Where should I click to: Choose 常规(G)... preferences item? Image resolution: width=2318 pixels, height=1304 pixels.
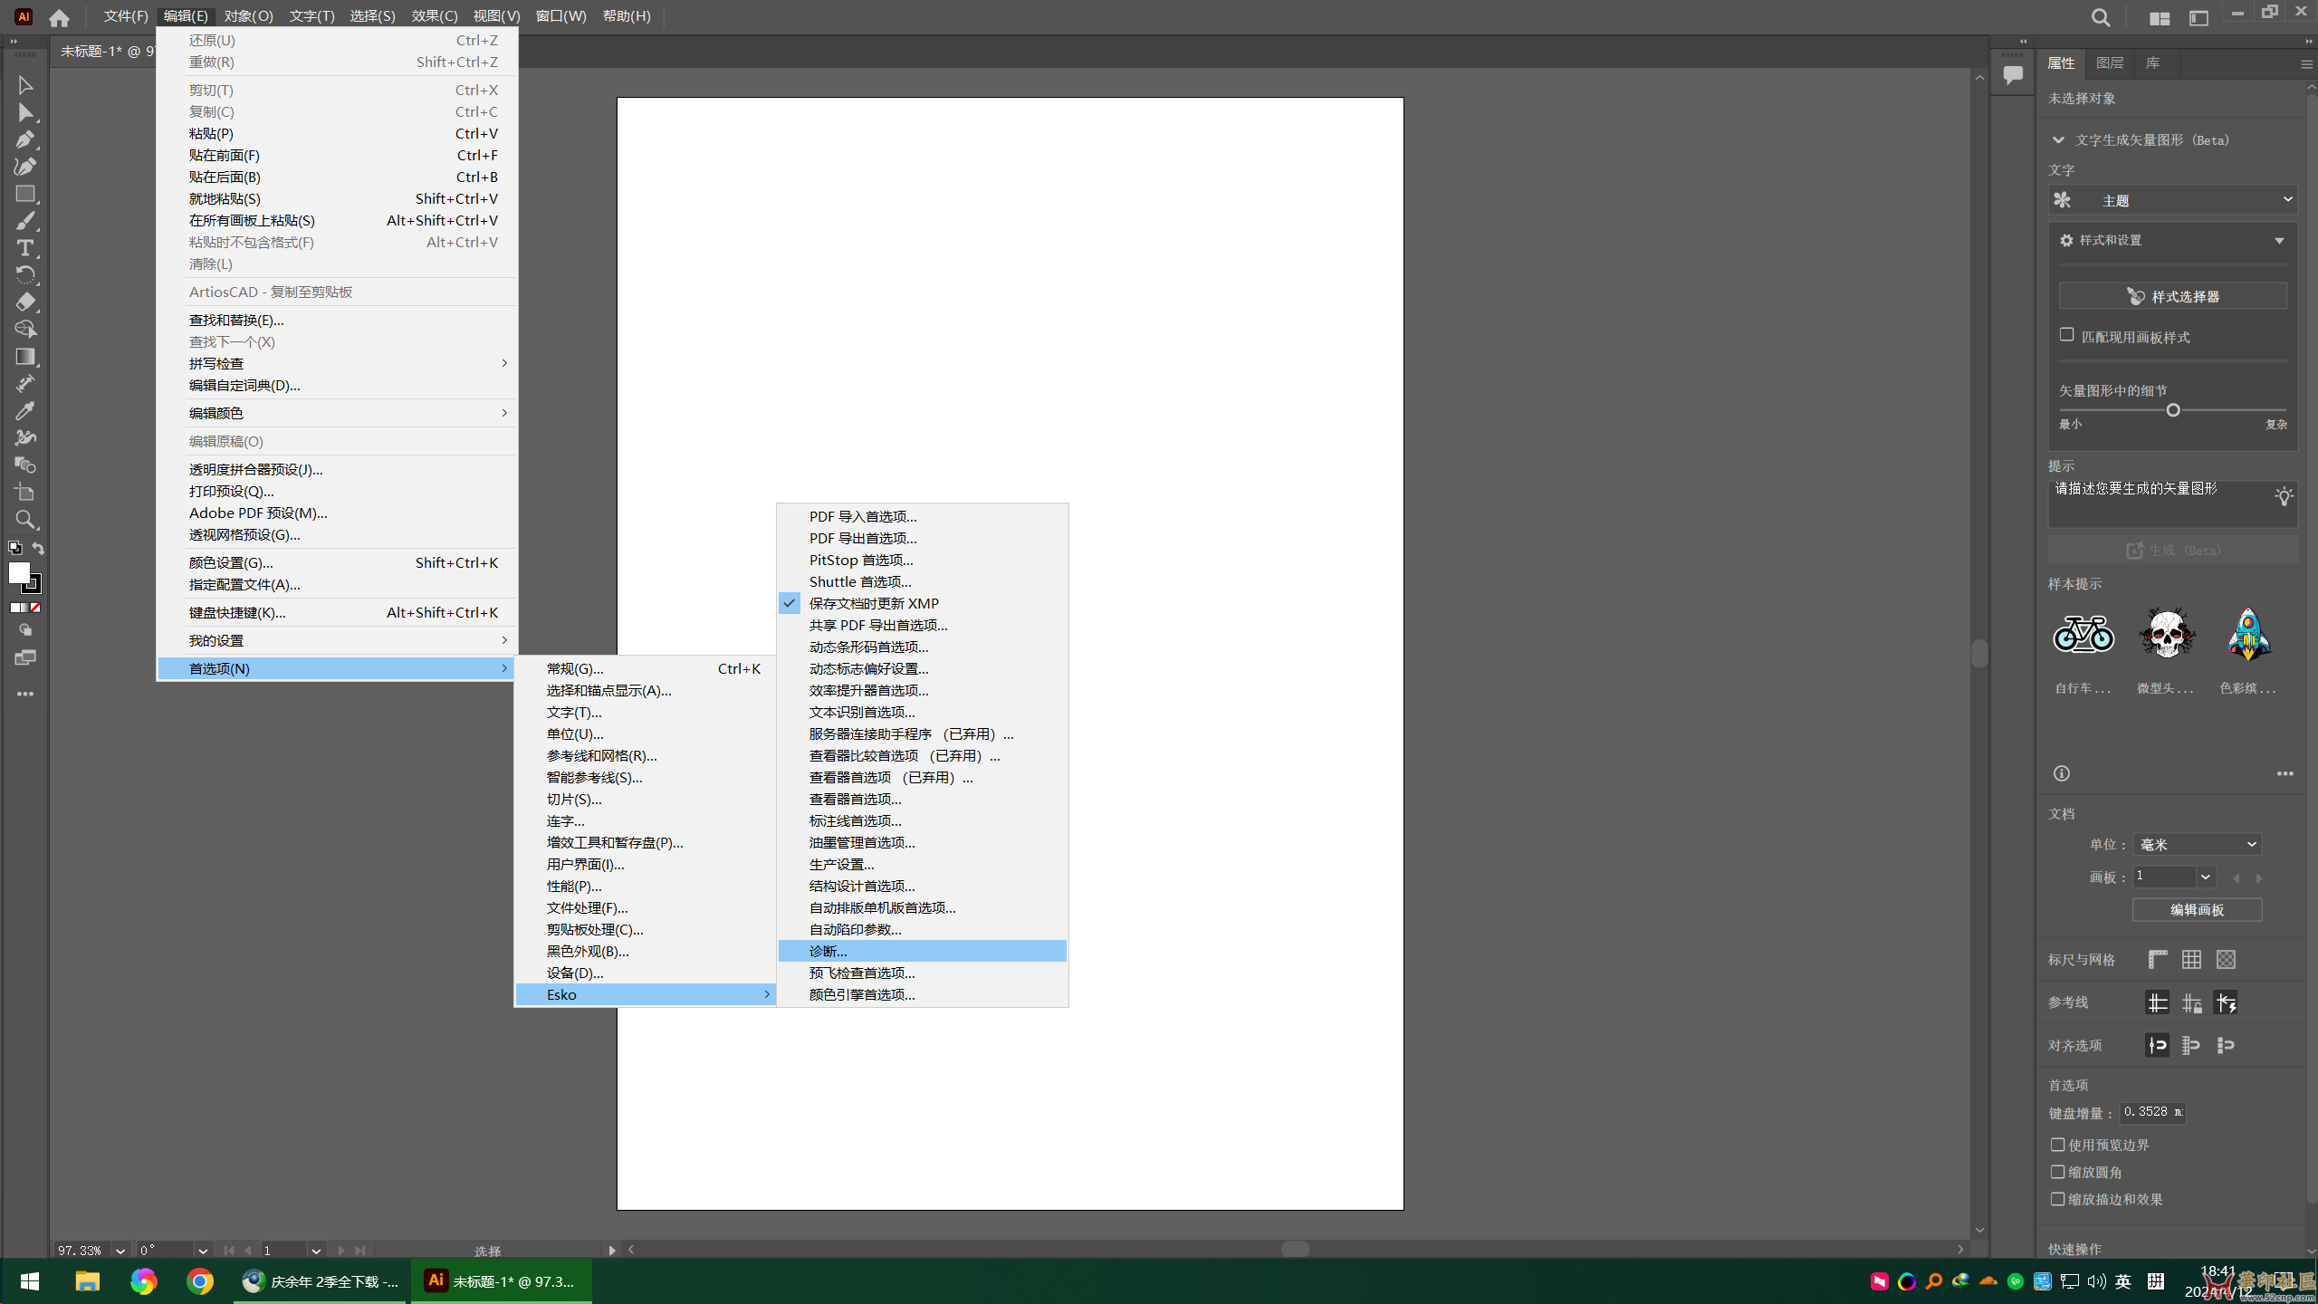coord(645,668)
